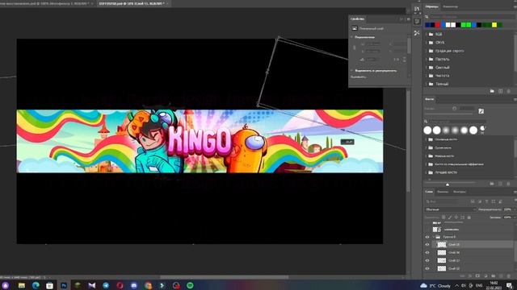Open the layer opacity dropdown arrow
The width and height of the screenshot is (517, 290).
(514, 209)
